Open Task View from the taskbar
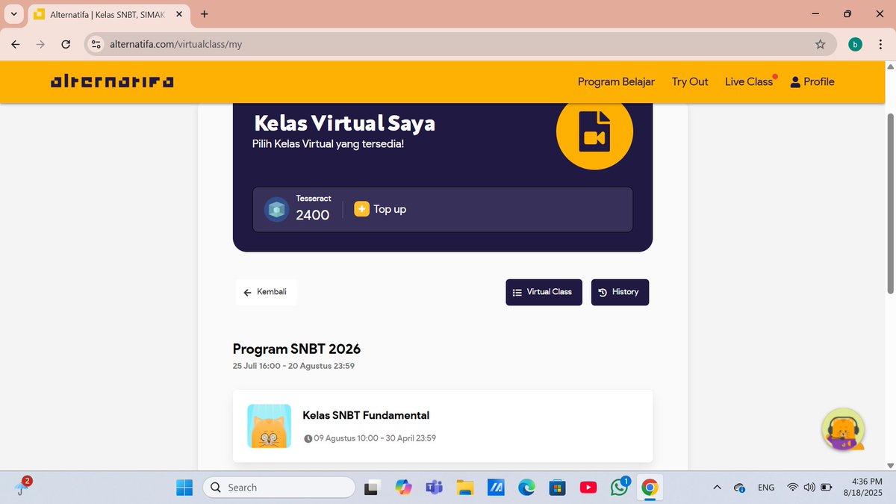896x504 pixels. coord(372,488)
